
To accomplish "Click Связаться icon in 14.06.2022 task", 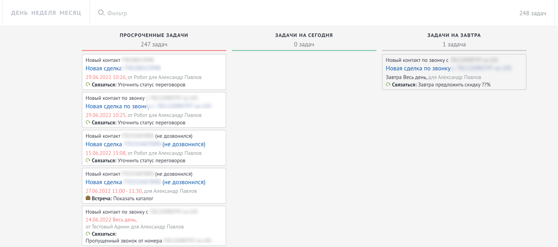I will click(88, 234).
